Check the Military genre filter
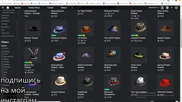182x102 pixels. pyautogui.click(x=2, y=59)
